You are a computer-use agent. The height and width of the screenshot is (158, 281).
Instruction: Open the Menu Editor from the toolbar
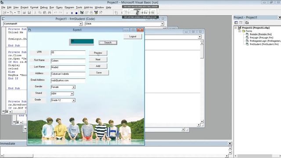19,13
